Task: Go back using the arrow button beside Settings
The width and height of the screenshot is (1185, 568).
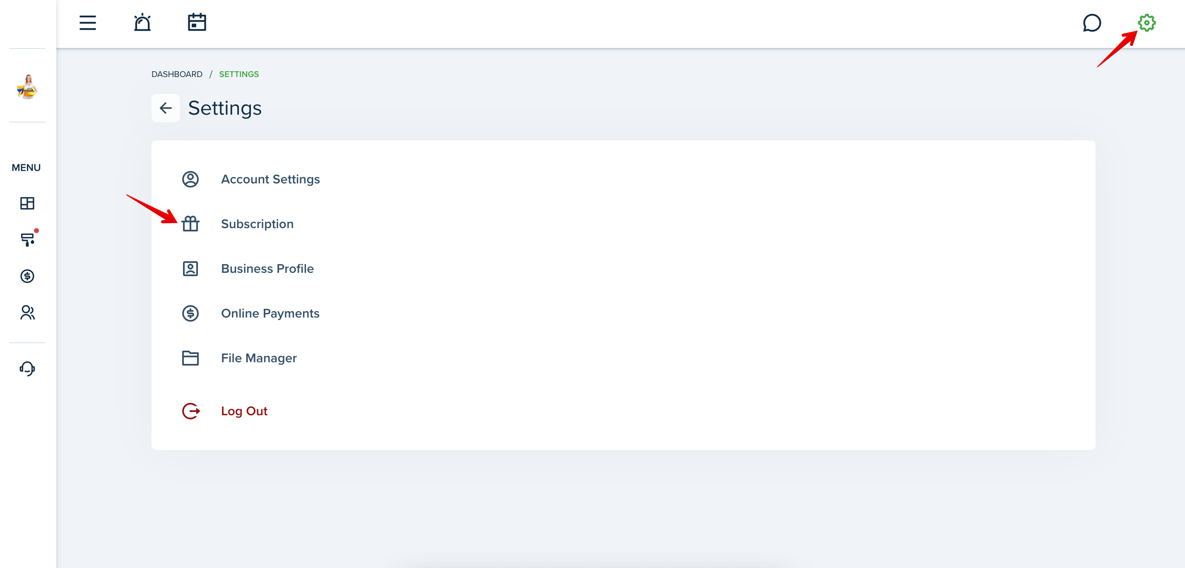Action: (x=166, y=108)
